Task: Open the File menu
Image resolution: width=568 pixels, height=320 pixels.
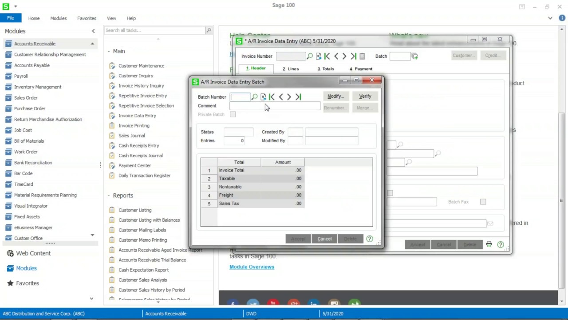Action: click(x=10, y=18)
